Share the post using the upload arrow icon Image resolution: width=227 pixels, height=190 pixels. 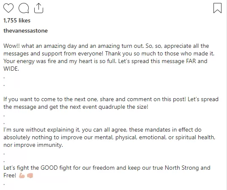pos(38,8)
